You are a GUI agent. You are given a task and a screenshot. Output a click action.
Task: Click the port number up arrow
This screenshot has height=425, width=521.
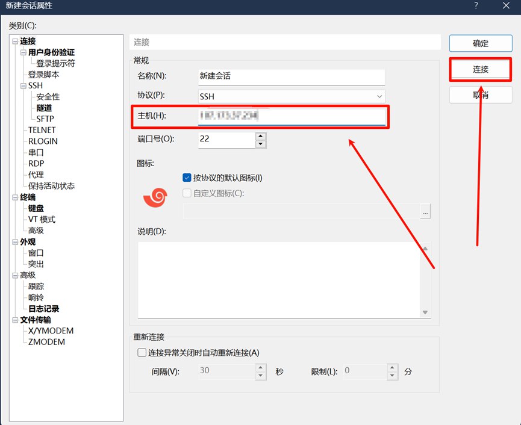point(260,136)
